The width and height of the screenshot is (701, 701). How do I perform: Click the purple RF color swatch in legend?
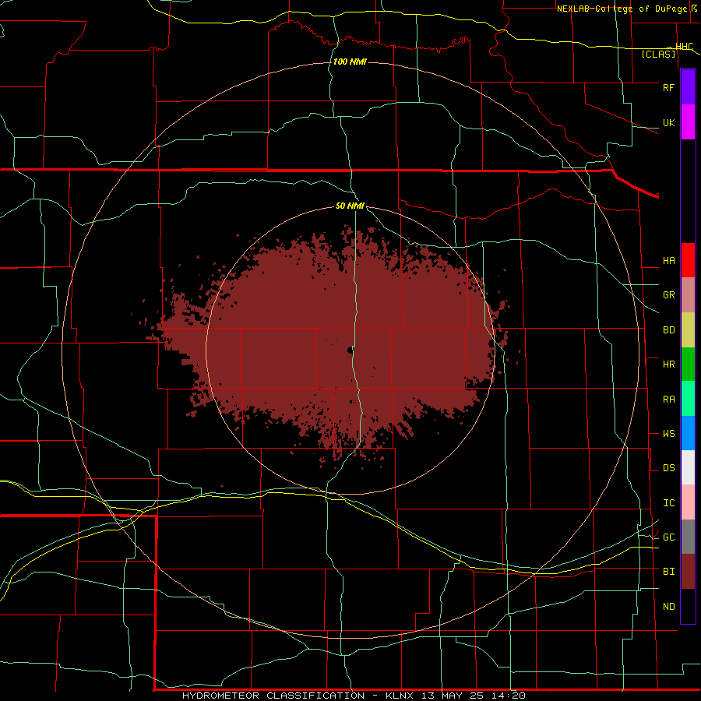coord(688,86)
